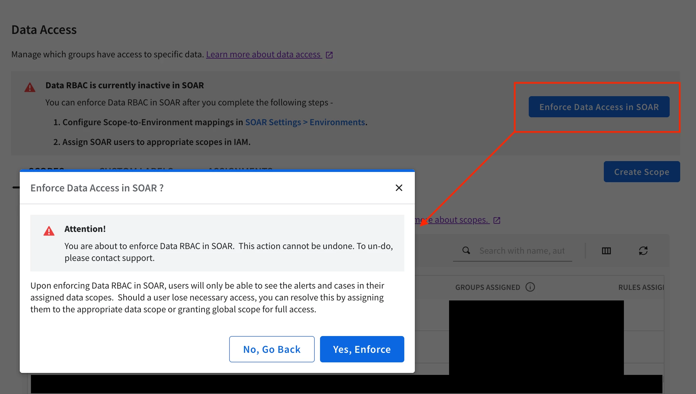Click the RULES ASSIGNED column header
This screenshot has width=696, height=394.
click(641, 287)
